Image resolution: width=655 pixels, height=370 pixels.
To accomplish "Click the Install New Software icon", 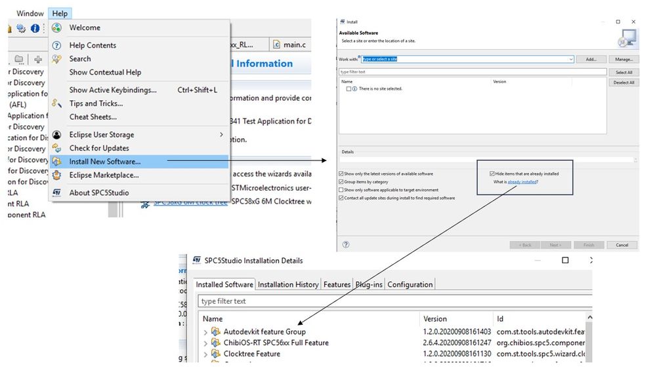I will click(57, 162).
